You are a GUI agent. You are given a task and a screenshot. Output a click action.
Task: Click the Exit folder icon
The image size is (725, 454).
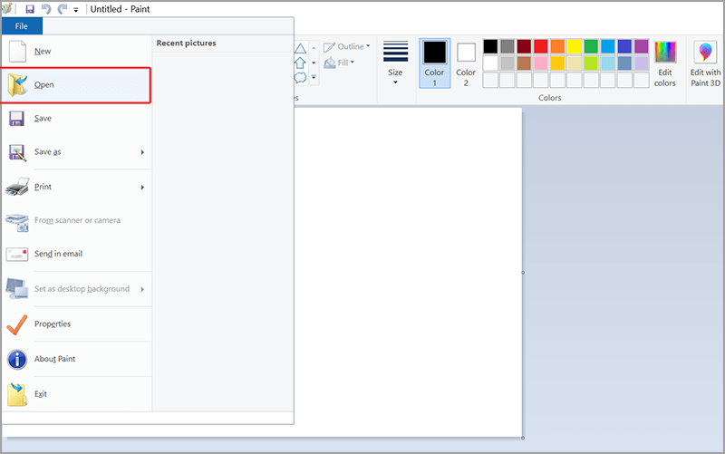tap(17, 394)
